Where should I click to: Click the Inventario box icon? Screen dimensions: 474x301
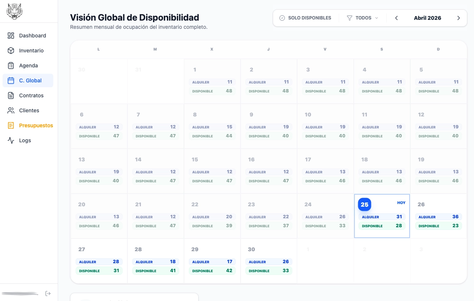click(x=11, y=51)
